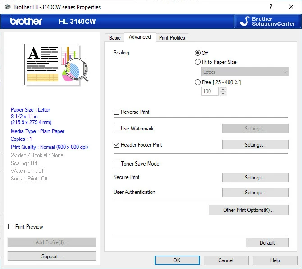The width and height of the screenshot is (302, 269).
Task: Increase scaling percent with up arrow
Action: (x=223, y=89)
